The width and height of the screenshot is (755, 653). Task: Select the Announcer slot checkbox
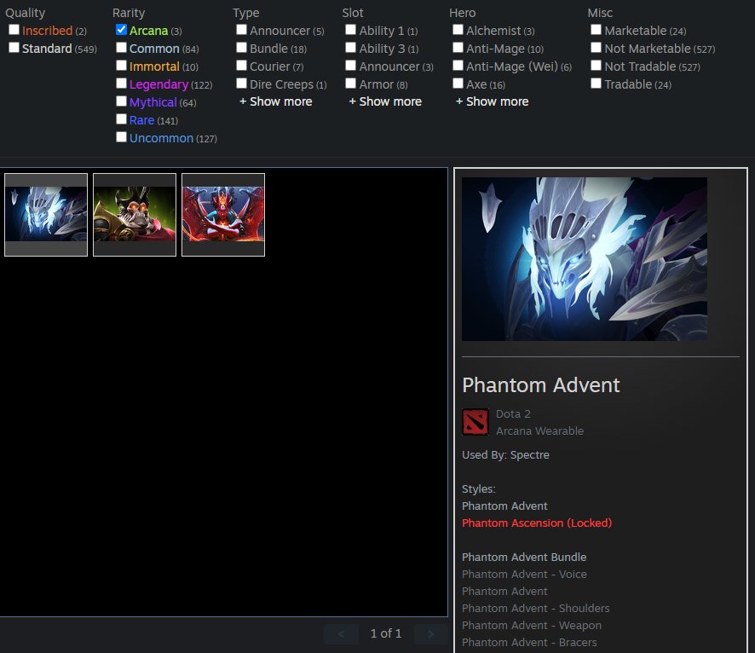(x=351, y=66)
